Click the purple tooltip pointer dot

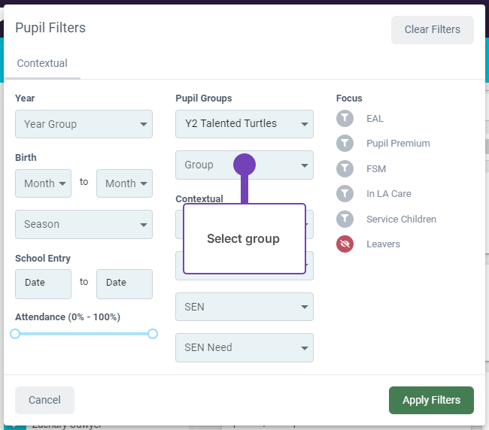pyautogui.click(x=244, y=165)
